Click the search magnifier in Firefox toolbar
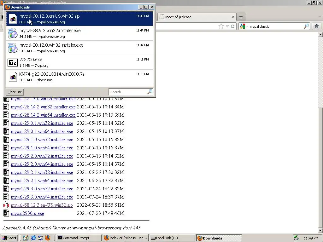 (x=306, y=26)
